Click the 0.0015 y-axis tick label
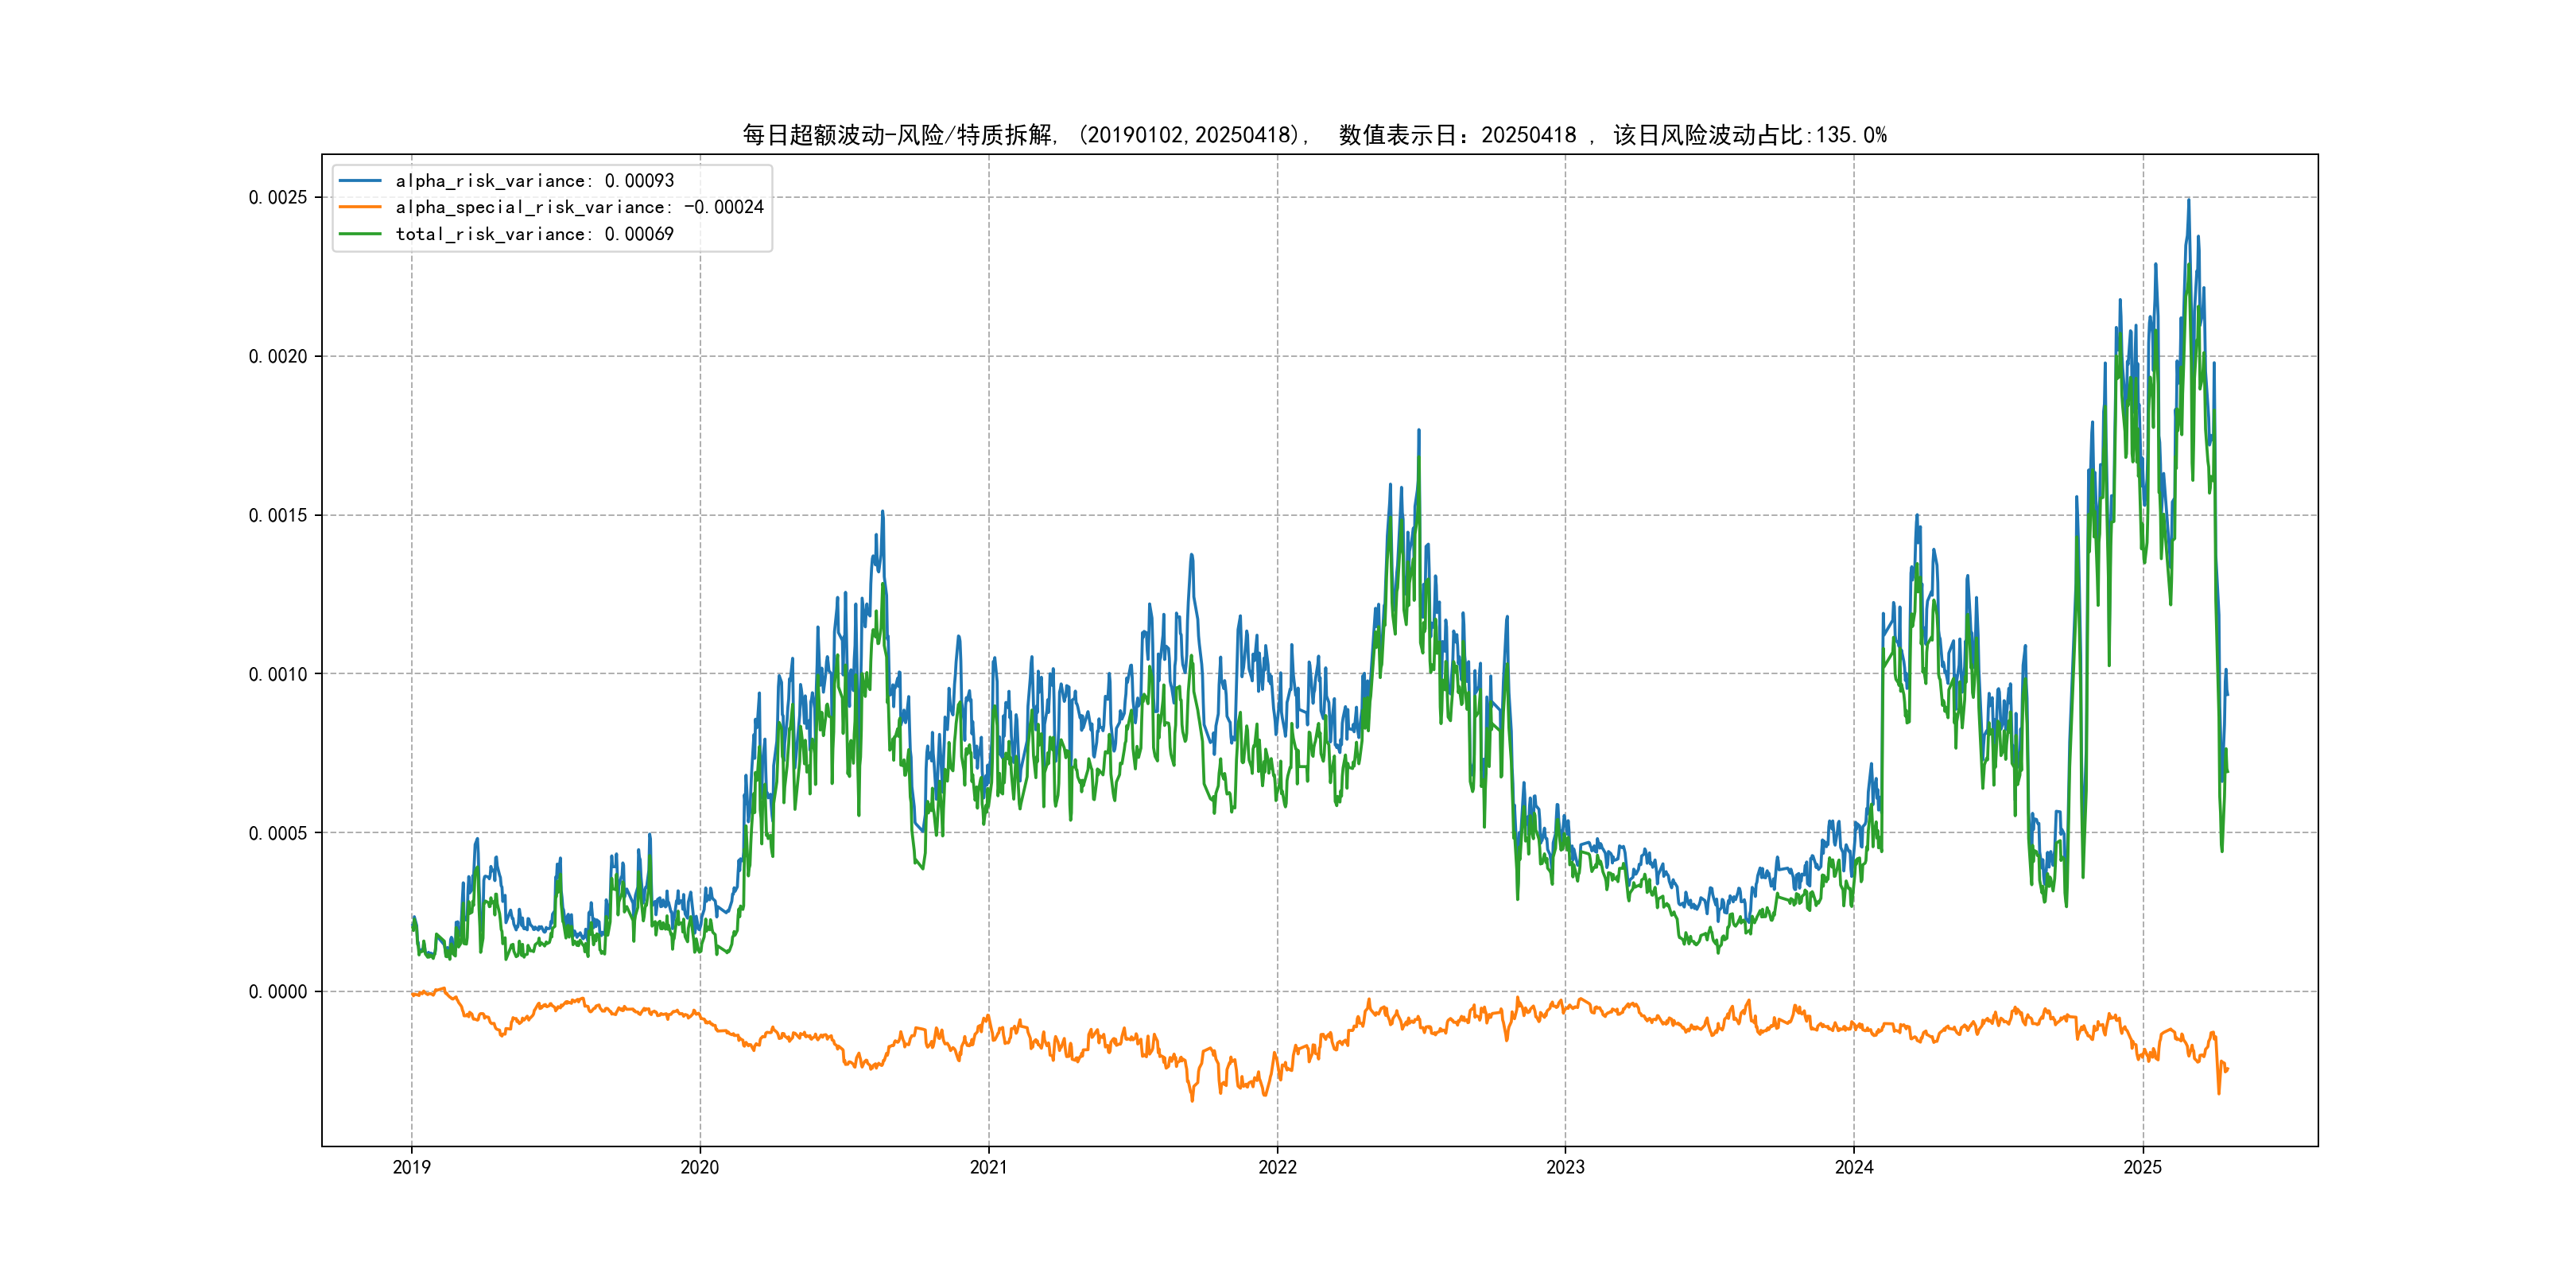Screen dimensions: 2576x1288 [x=278, y=515]
